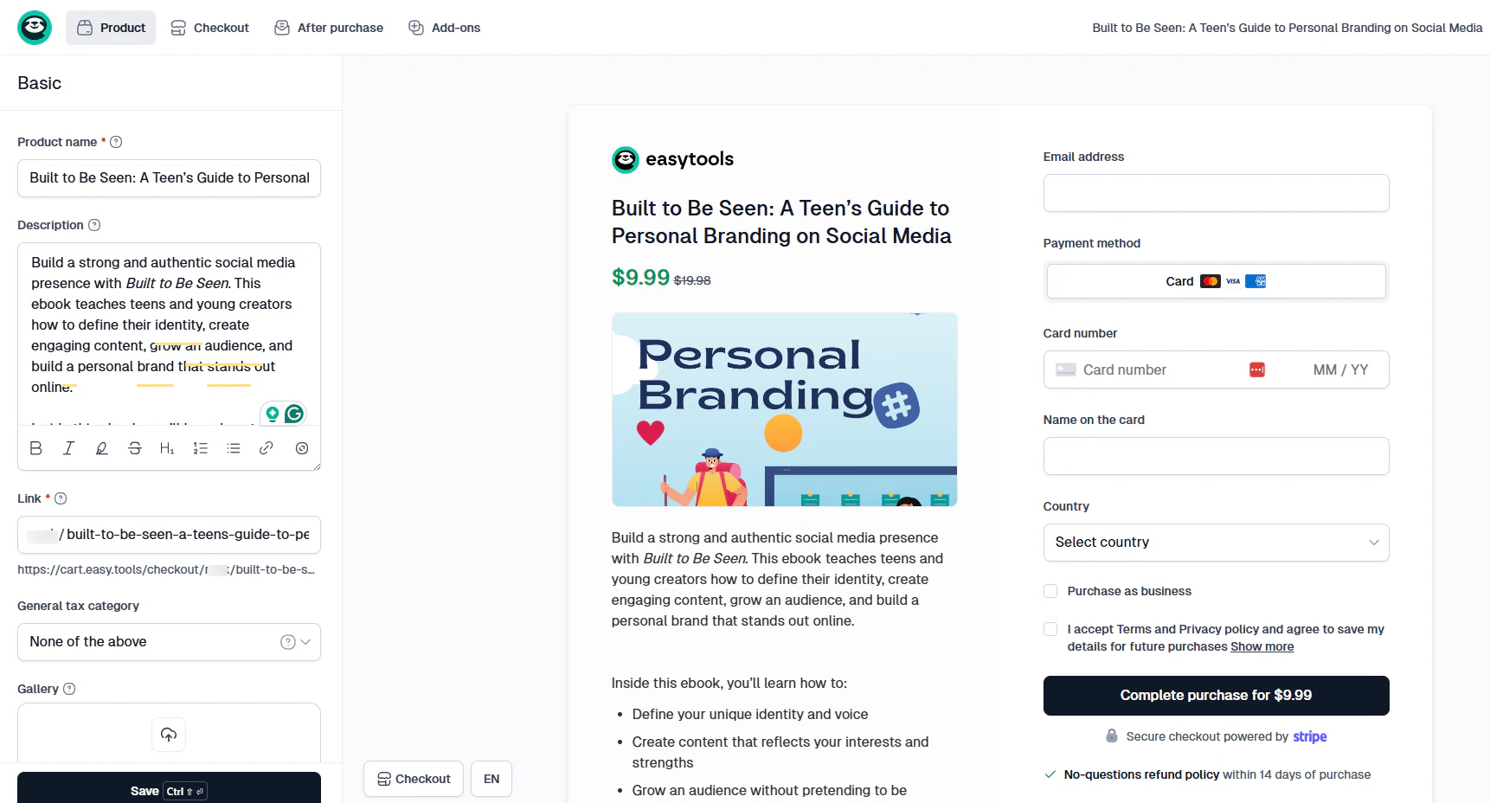Show help tooltip for Description
Screen dimensions: 1490x803
click(x=94, y=225)
